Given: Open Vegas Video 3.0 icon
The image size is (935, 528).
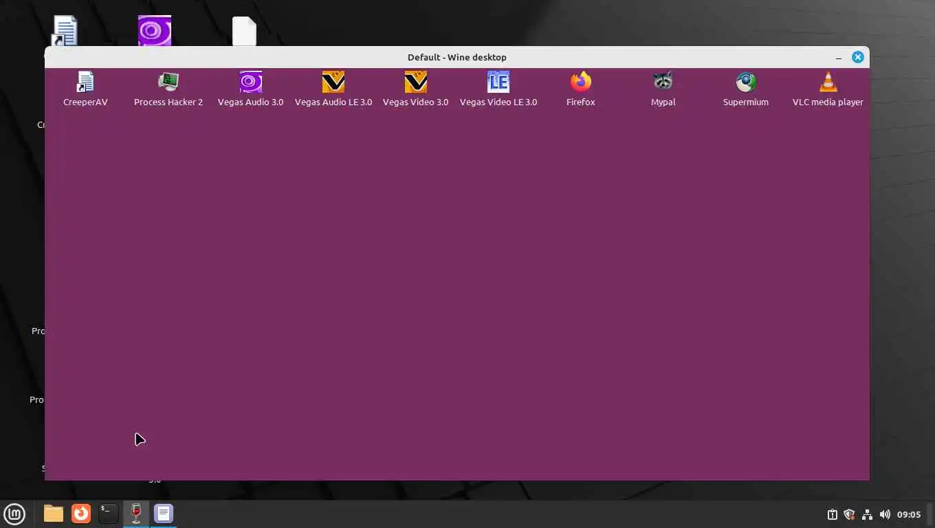Looking at the screenshot, I should point(415,89).
